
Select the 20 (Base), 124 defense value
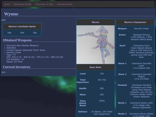[x=102, y=113]
